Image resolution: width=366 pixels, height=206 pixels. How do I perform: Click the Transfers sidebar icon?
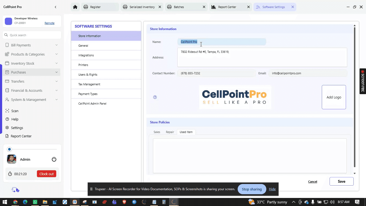[7, 81]
